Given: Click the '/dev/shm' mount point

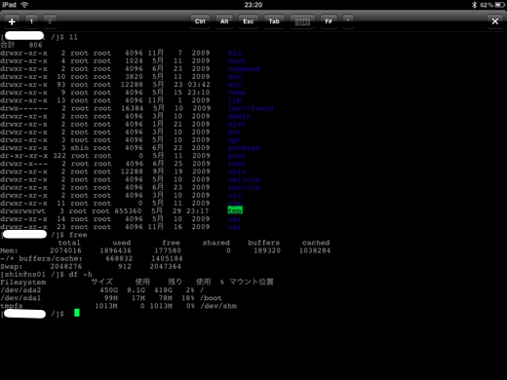Looking at the screenshot, I should (x=218, y=306).
